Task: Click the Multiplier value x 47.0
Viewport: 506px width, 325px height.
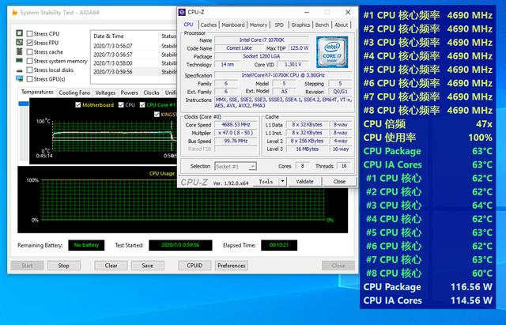Action: (x=236, y=133)
